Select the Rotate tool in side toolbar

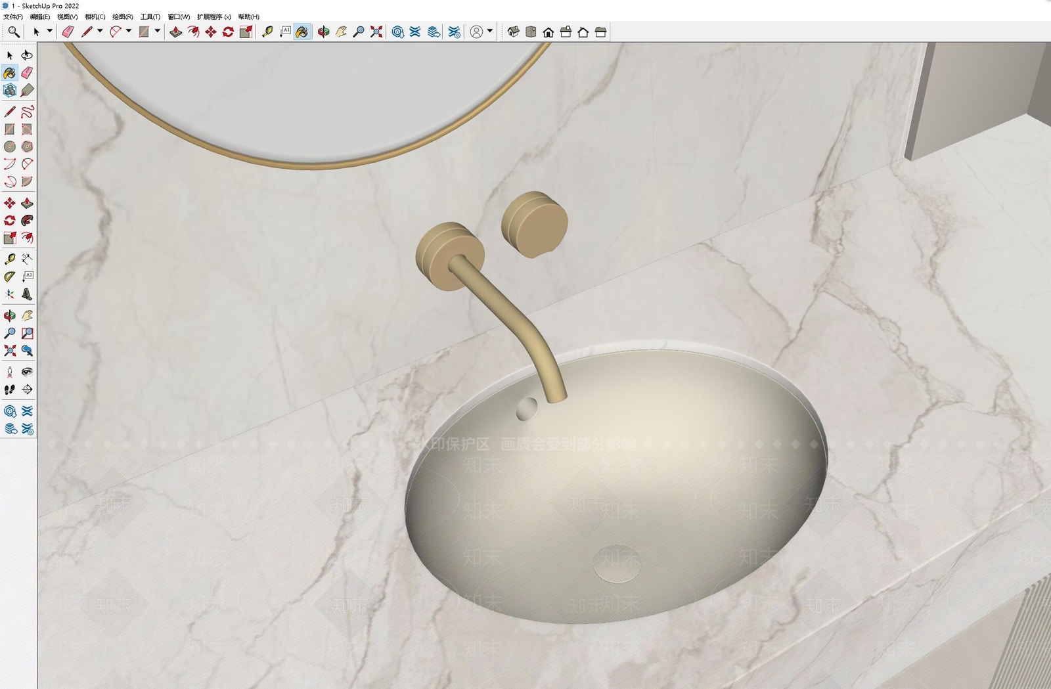(10, 220)
